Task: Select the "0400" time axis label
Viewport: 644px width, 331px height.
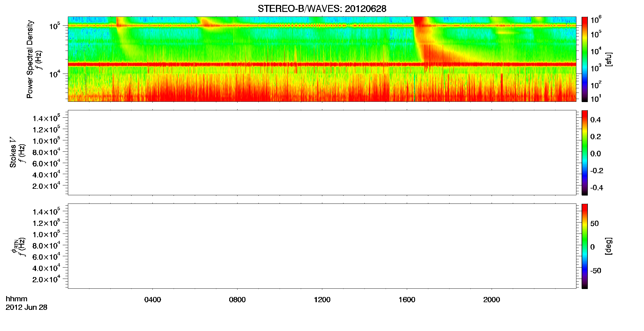Action: click(153, 300)
